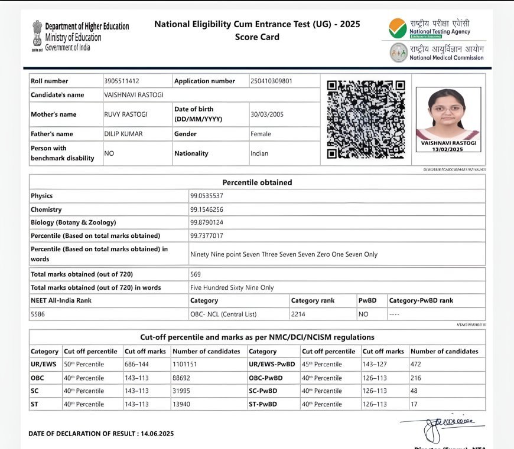Click the Cut-off percentile regulations heading
514x449 pixels.
pyautogui.click(x=257, y=337)
